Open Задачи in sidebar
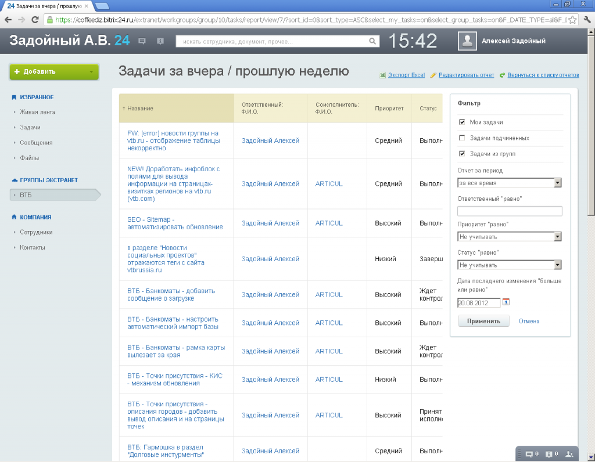The height and width of the screenshot is (462, 595). 30,127
